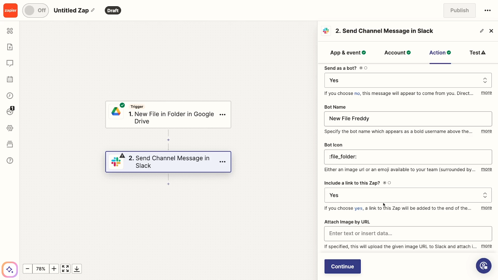Viewport: 498px width, 280px height.
Task: Zoom out the canvas with minus button
Action: point(27,268)
